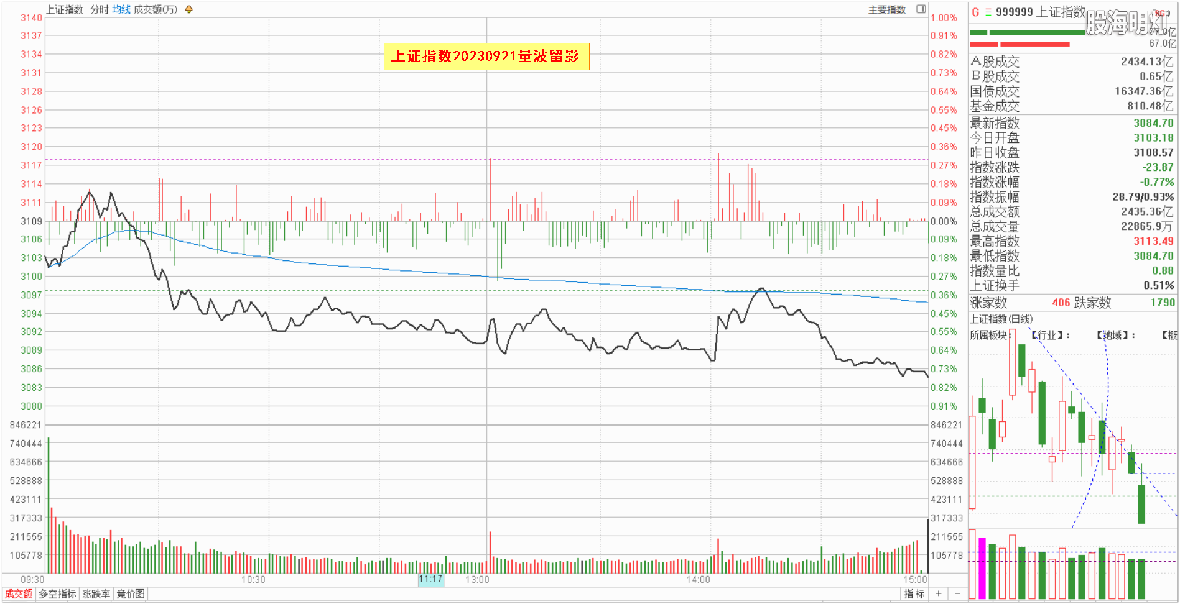Switch to the 成交额 tab
Viewport: 1180px width, 604px height.
19,594
